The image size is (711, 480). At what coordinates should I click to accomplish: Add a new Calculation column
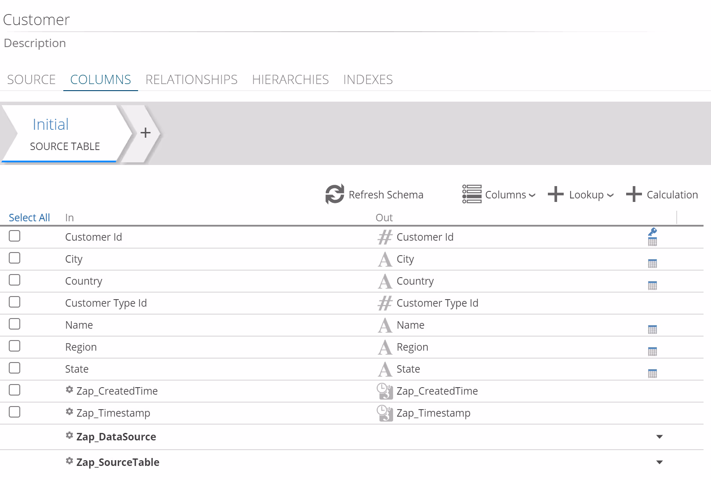(662, 194)
